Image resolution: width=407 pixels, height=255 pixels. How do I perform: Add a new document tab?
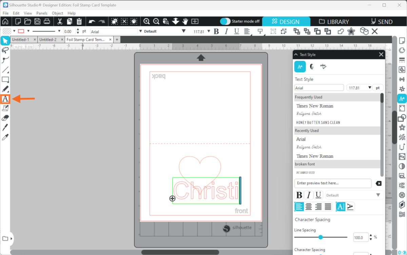tap(117, 39)
